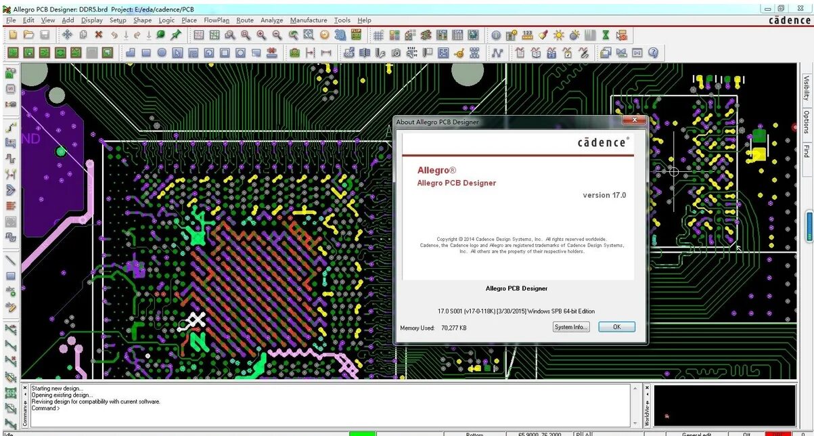Click the System Info... button

pyautogui.click(x=571, y=327)
